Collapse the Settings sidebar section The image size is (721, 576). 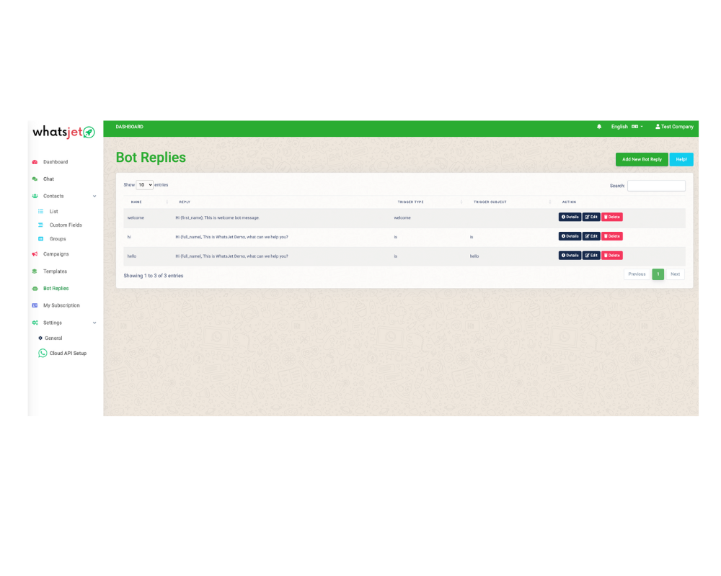pos(94,323)
